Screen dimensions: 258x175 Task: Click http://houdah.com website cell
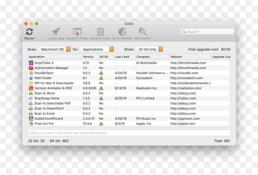coord(184,73)
